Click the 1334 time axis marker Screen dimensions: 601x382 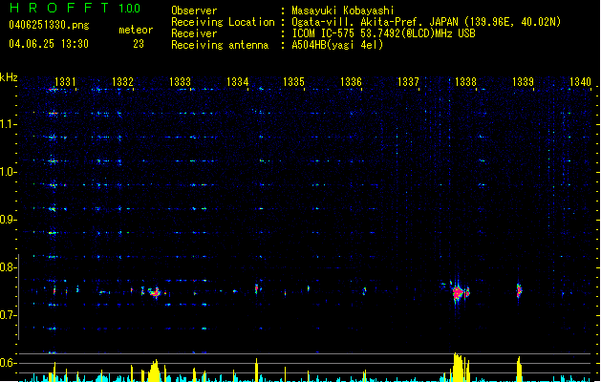tap(237, 82)
